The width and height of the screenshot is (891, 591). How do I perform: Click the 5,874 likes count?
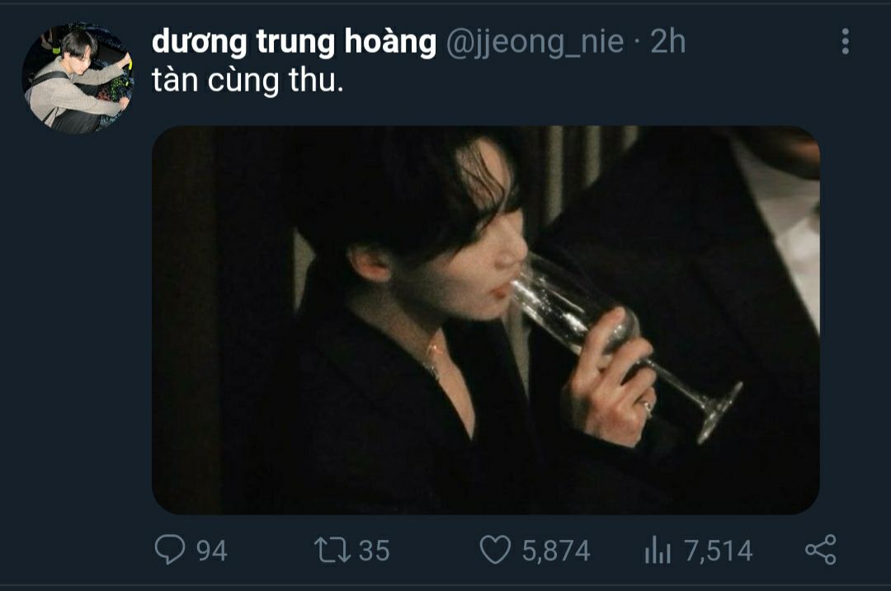click(x=556, y=551)
